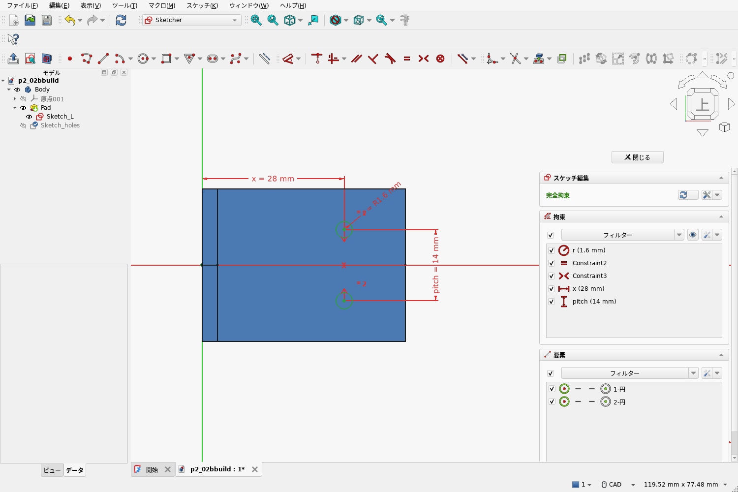Open the constraints フィルター dropdown
The height and width of the screenshot is (492, 738).
(622, 235)
